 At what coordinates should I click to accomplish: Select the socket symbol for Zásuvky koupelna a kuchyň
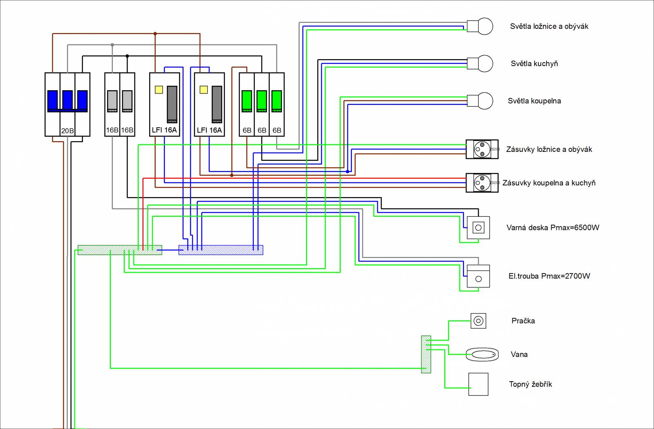click(x=482, y=183)
